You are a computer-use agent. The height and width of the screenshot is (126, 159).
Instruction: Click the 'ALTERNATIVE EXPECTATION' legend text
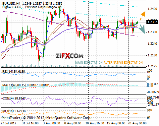pos(123,63)
